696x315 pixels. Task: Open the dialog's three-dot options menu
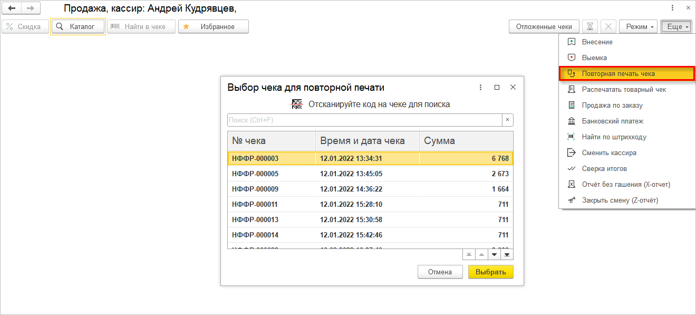point(480,88)
